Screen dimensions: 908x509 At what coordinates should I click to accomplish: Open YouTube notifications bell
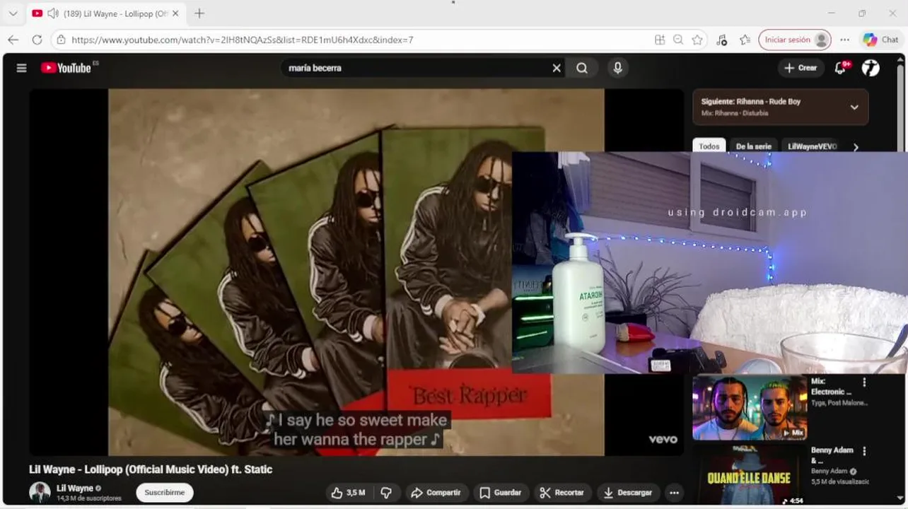(x=840, y=68)
